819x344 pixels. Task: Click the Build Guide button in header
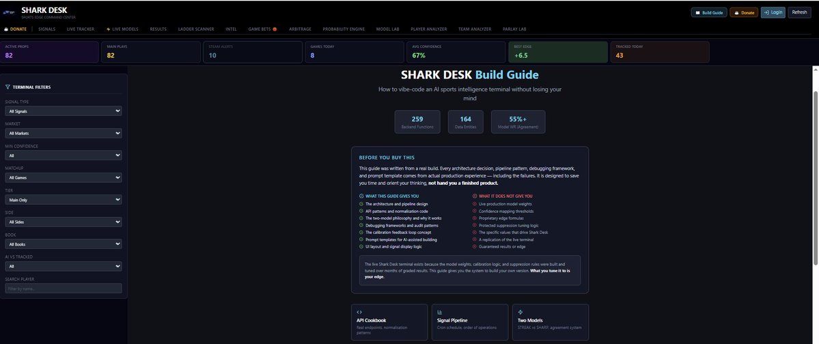709,12
